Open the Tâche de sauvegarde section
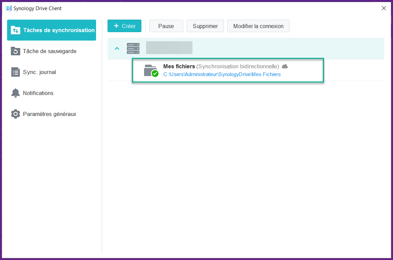This screenshot has width=393, height=260. (x=50, y=51)
